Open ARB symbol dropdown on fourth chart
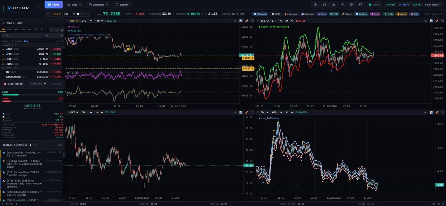This screenshot has height=206, width=446. [277, 112]
